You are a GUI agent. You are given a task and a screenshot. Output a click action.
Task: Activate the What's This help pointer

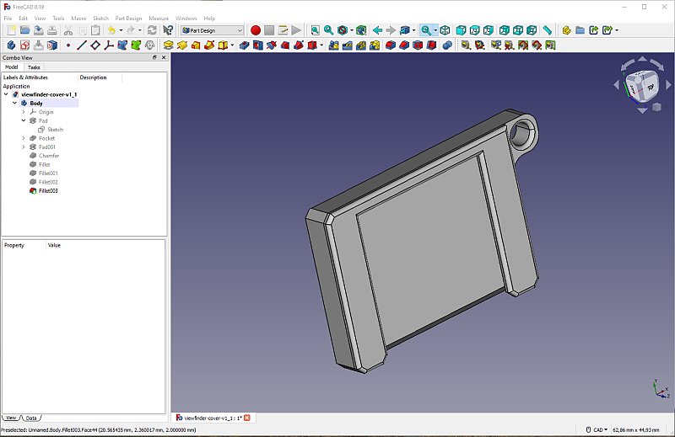click(168, 30)
